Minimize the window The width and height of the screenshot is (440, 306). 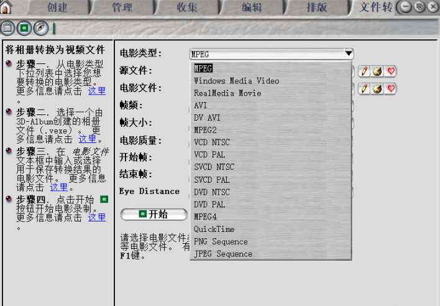tap(406, 7)
